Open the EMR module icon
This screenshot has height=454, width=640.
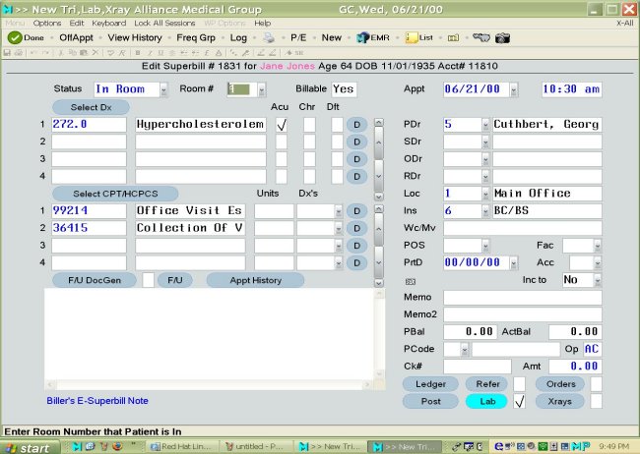pos(362,38)
